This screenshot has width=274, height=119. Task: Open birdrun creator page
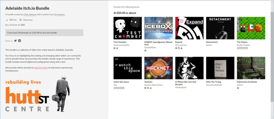click(240, 85)
